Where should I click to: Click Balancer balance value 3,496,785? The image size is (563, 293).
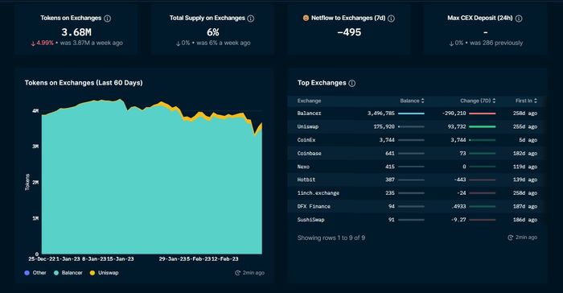click(x=381, y=113)
